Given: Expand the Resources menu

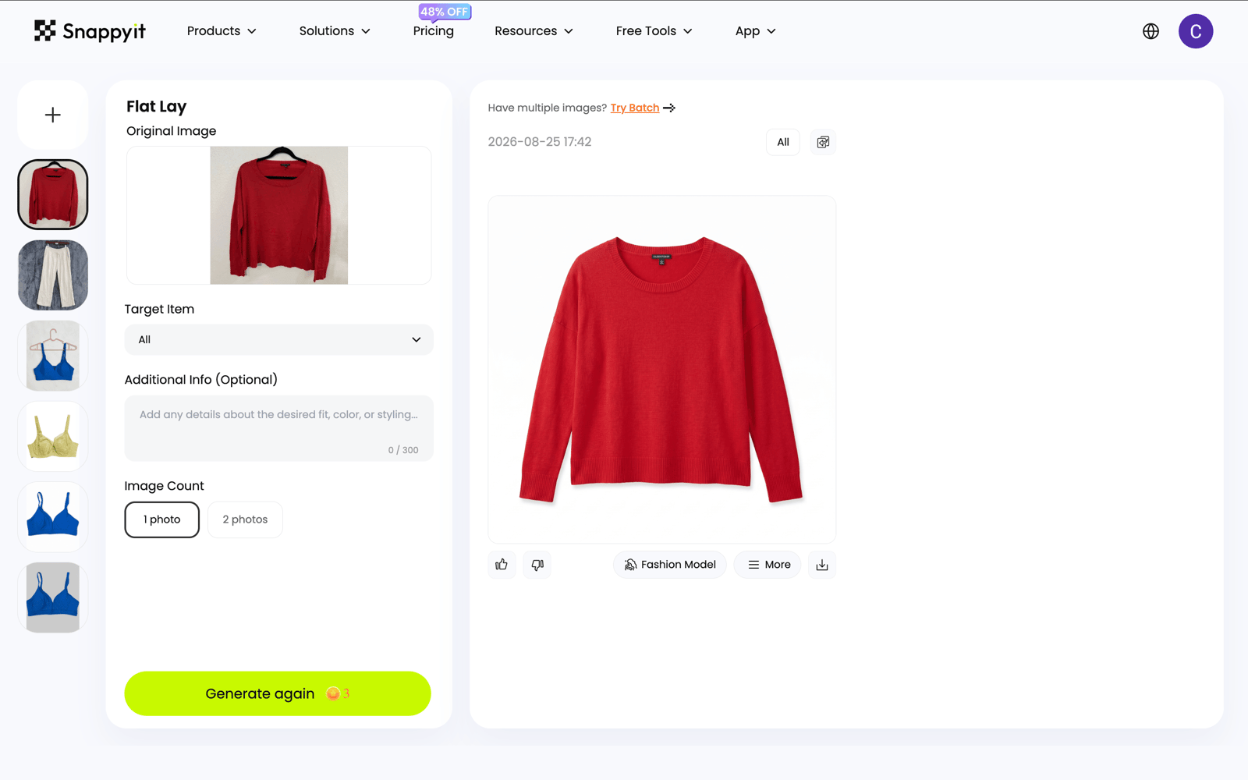Looking at the screenshot, I should coord(534,31).
